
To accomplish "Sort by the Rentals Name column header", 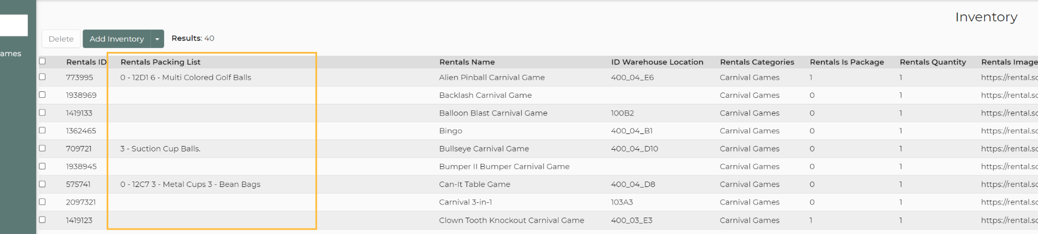I will pyautogui.click(x=466, y=62).
